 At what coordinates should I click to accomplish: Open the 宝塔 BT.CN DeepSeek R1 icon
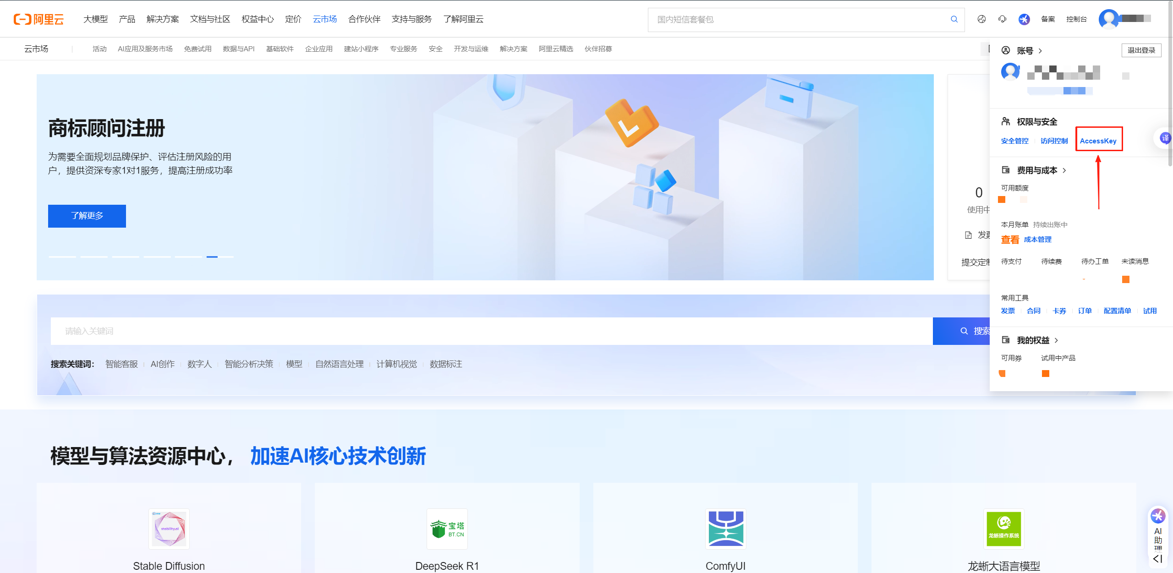pos(447,529)
